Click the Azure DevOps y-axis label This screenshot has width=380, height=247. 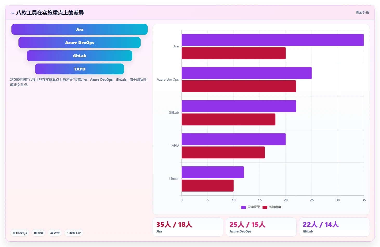[x=168, y=80]
